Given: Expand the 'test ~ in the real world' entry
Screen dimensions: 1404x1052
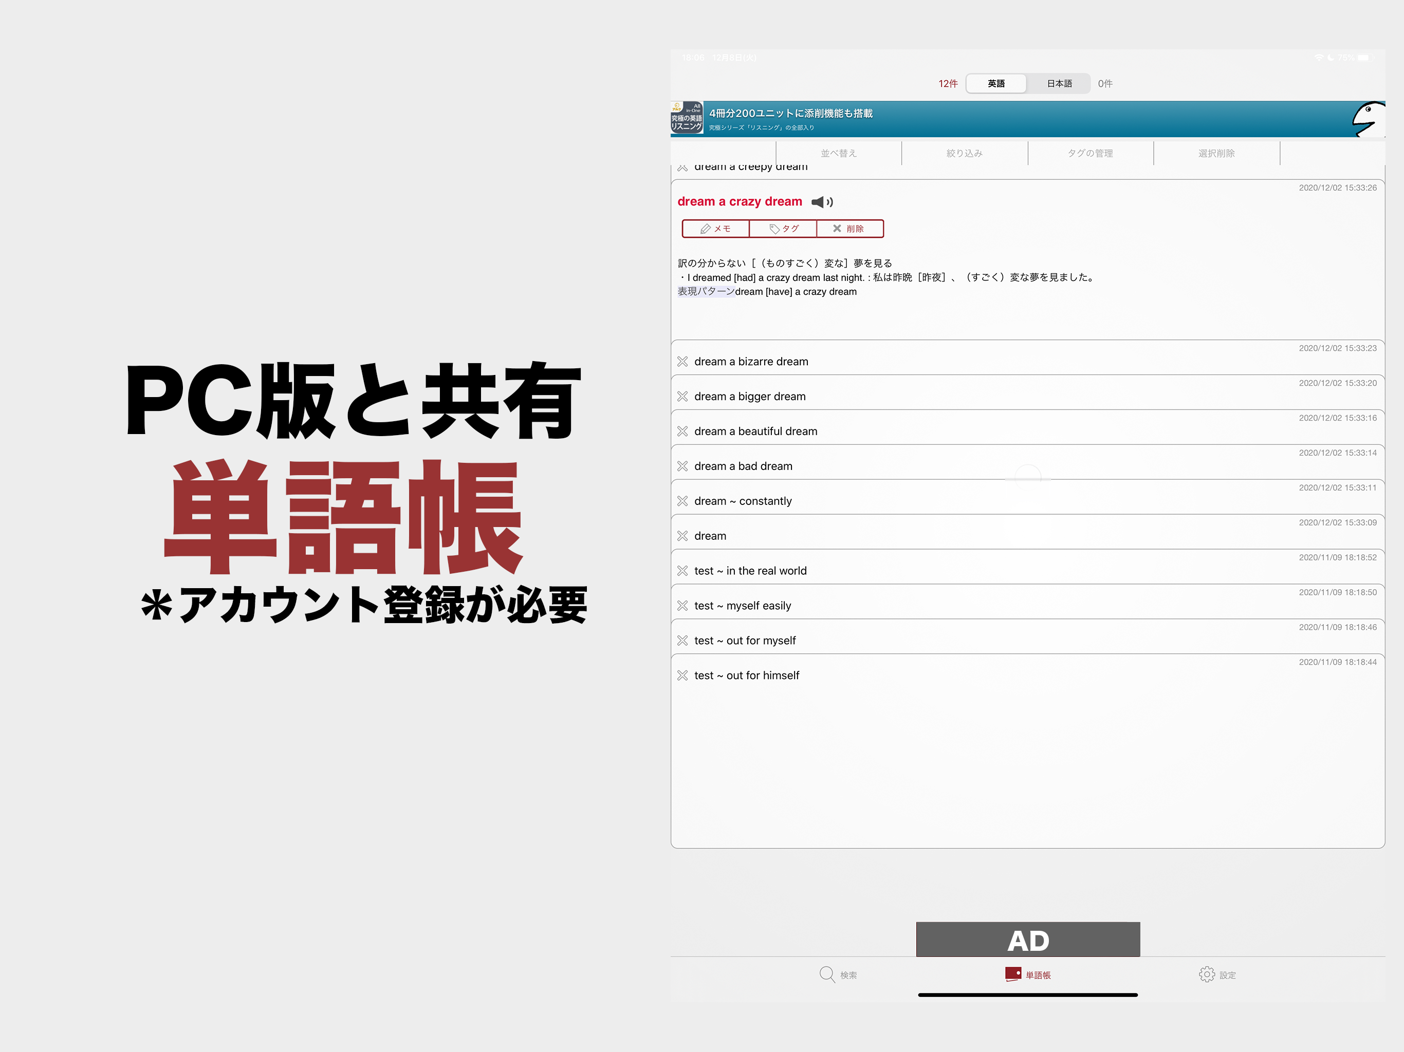Looking at the screenshot, I should (750, 571).
